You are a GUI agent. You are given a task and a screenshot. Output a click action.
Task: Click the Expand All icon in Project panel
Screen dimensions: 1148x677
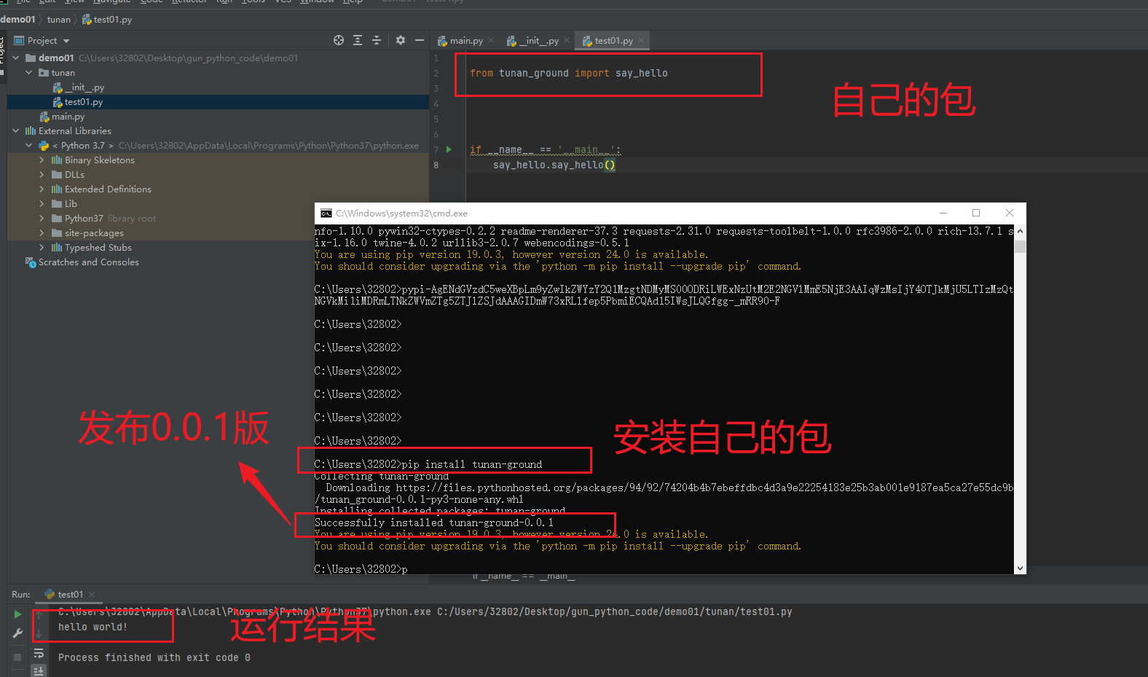coord(358,41)
